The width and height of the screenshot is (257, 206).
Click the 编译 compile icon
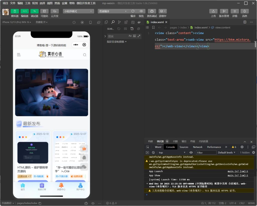(x=133, y=11)
